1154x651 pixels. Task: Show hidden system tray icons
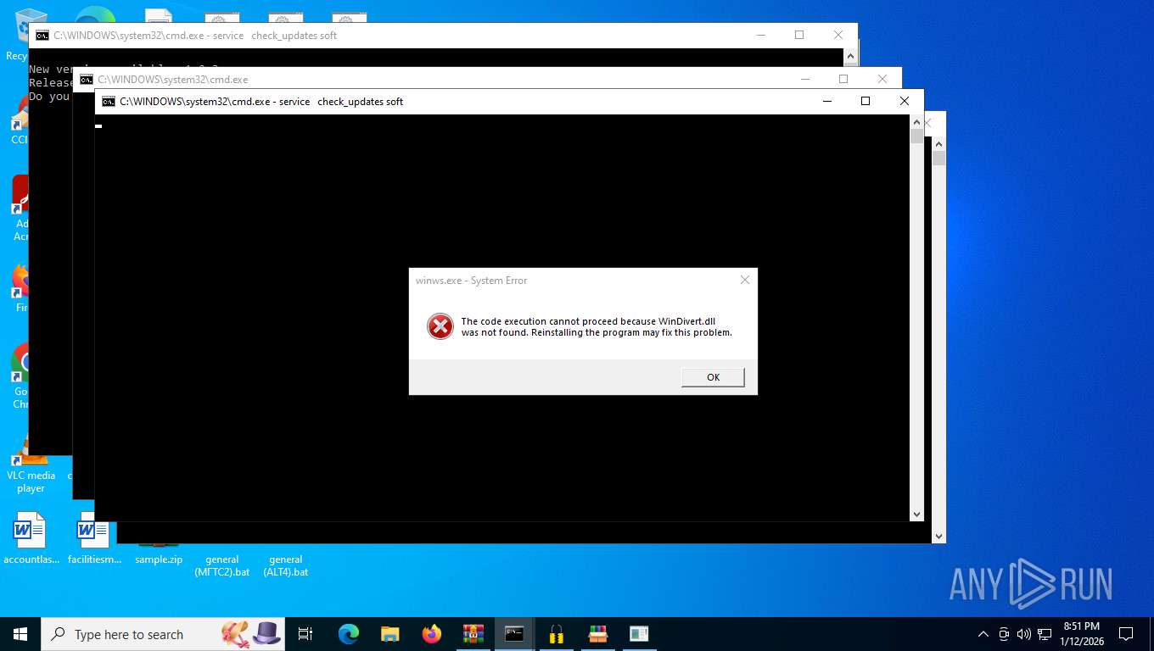(983, 634)
